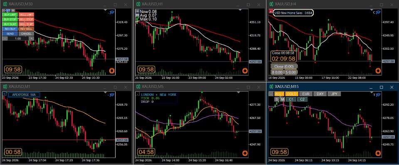Click the M30 chart shift triangle marker
Screen dimensions: 399x165
click(x=105, y=10)
